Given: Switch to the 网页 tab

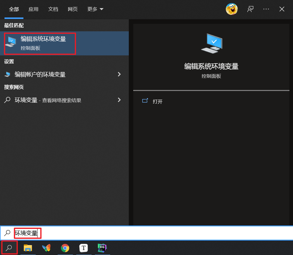Looking at the screenshot, I should point(73,9).
